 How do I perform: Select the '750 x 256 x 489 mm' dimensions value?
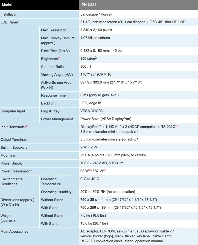coord(121,208)
